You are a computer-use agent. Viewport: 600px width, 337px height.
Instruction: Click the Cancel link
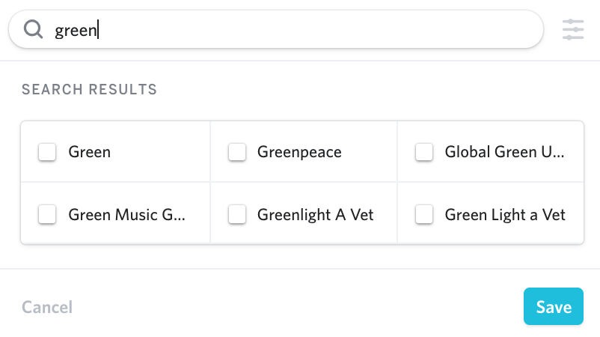point(47,307)
